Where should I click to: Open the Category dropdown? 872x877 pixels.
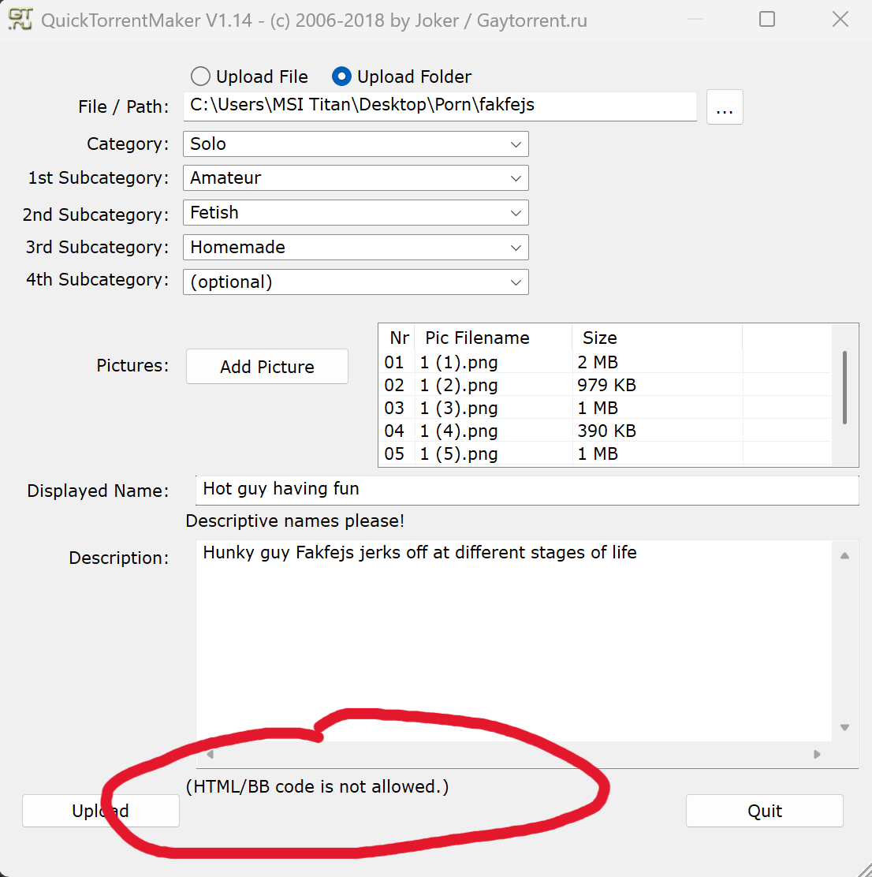pyautogui.click(x=516, y=144)
